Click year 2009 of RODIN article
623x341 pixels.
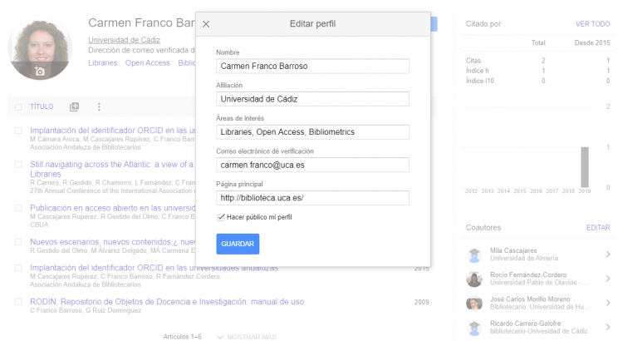[x=421, y=302]
